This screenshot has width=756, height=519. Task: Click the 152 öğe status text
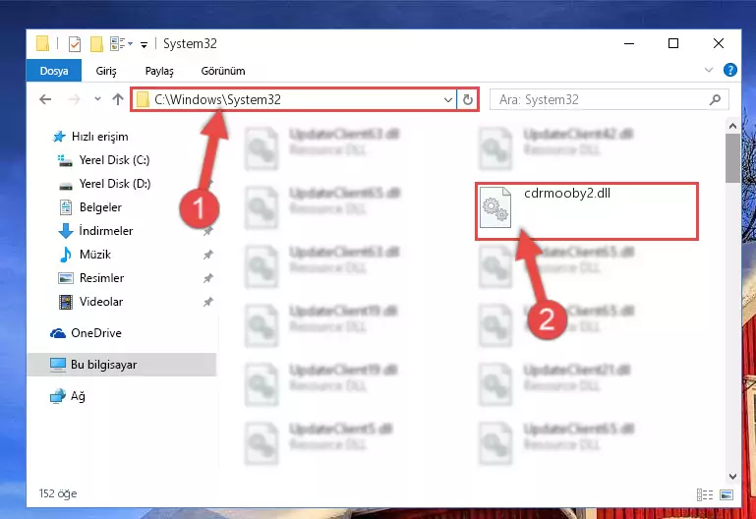tap(58, 493)
